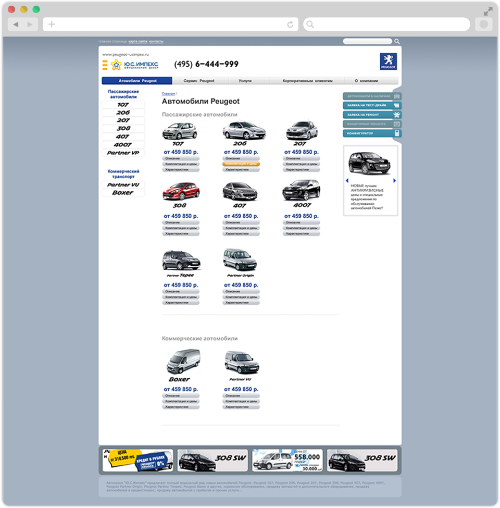
Task: Select 4007 in the left sidebar
Action: click(123, 145)
